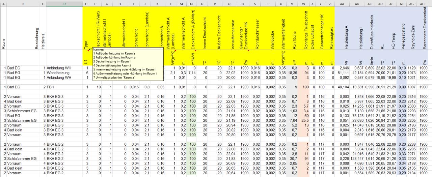Click the negative value -0,092 cell
432x177 pixels.
tap(344, 78)
